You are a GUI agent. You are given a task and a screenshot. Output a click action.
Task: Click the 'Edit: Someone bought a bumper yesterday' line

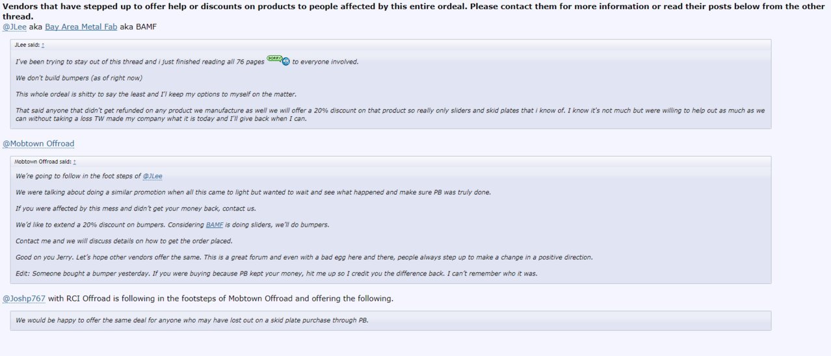click(x=276, y=273)
